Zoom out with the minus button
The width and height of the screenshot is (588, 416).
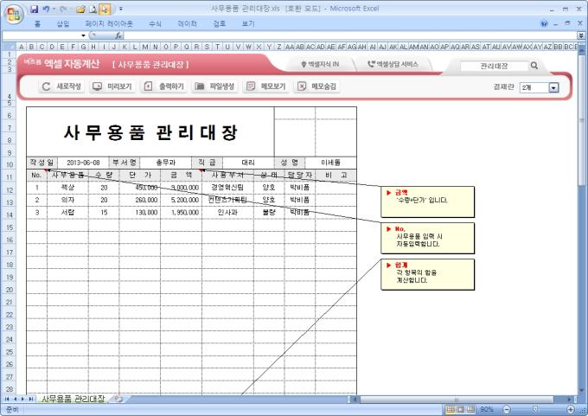(506, 409)
